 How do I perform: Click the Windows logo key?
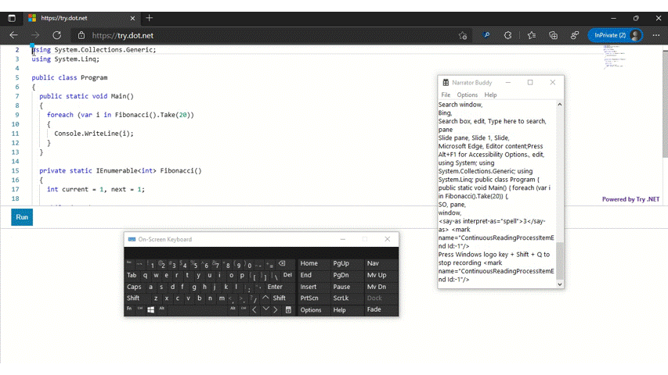click(150, 310)
